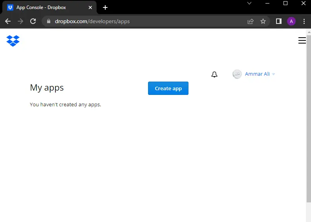311x222 pixels.
Task: Click the Dropbox logo icon
Action: [x=13, y=41]
